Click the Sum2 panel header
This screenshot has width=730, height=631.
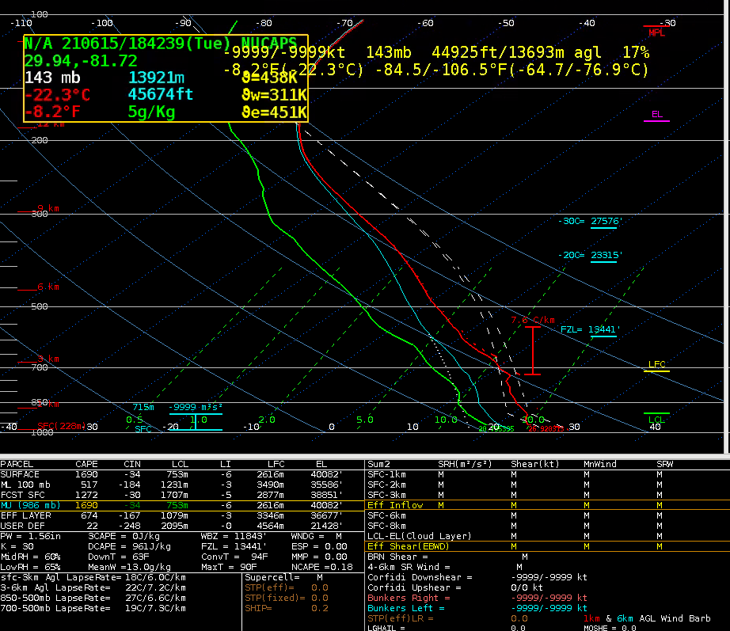coord(378,464)
